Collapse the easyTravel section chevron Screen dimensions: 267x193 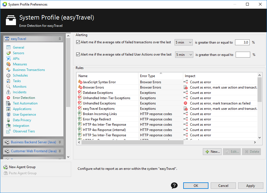[x=60, y=39]
